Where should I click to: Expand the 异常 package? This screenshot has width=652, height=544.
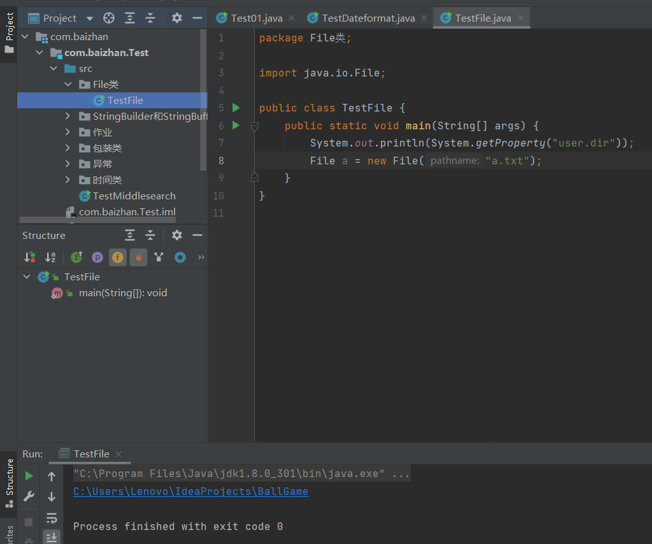(68, 164)
